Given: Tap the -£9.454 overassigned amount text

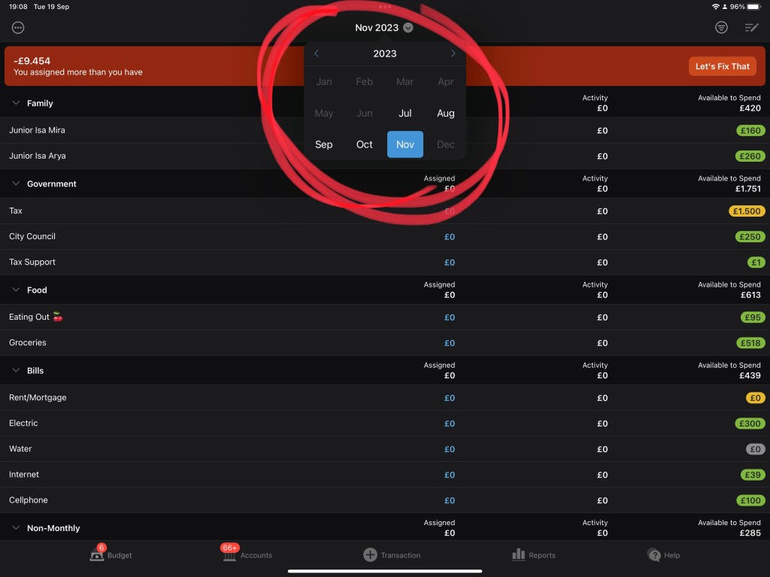Looking at the screenshot, I should [x=32, y=61].
